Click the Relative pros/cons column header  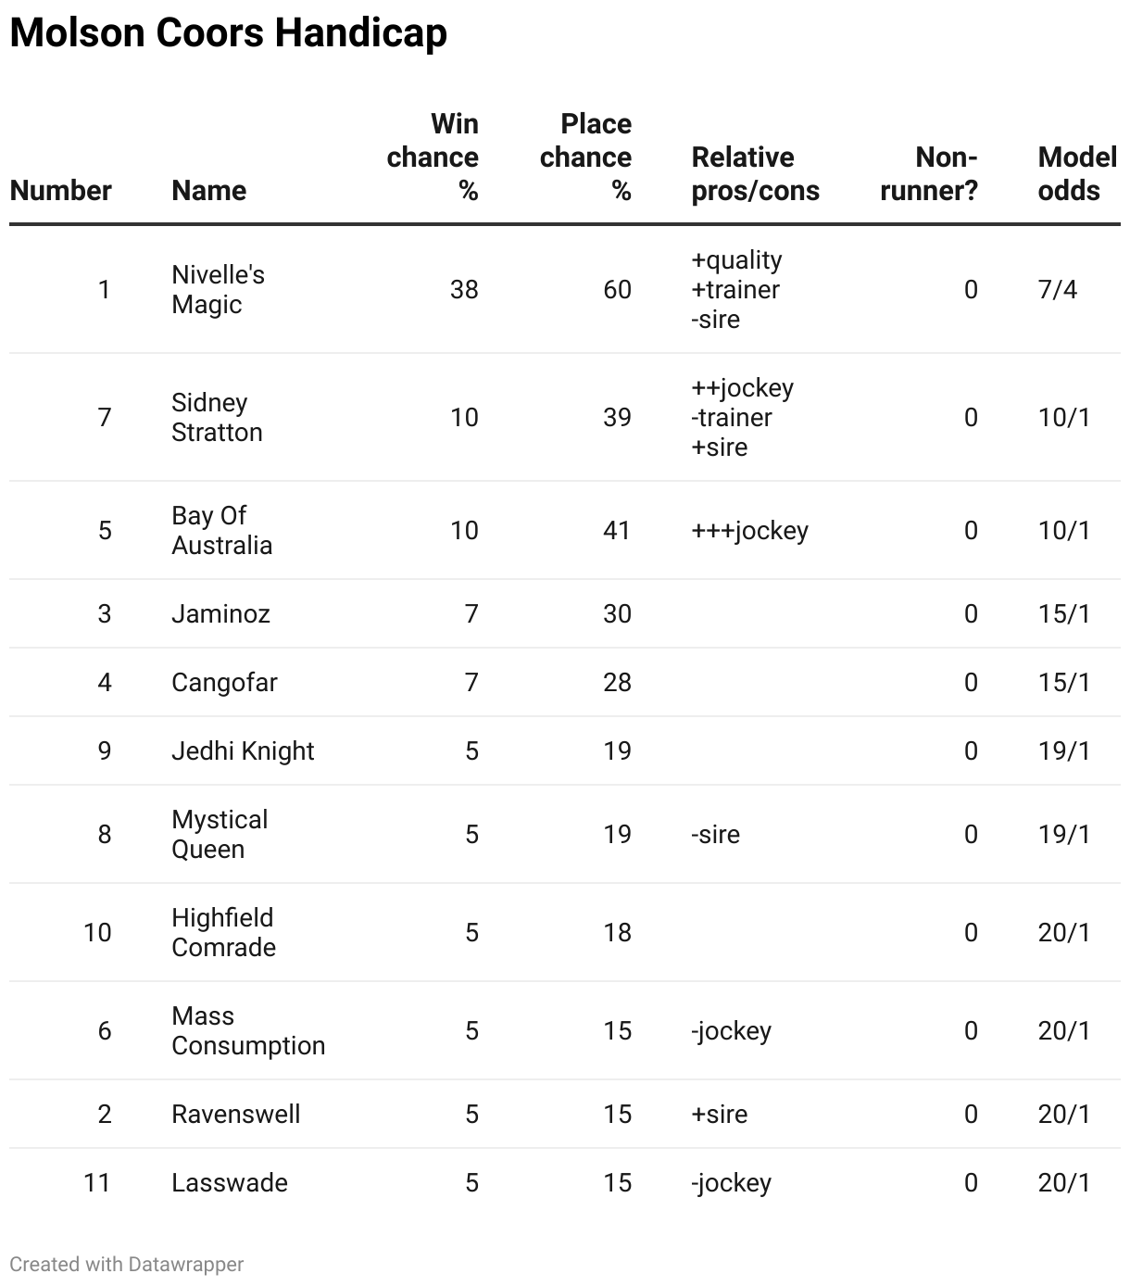point(755,174)
